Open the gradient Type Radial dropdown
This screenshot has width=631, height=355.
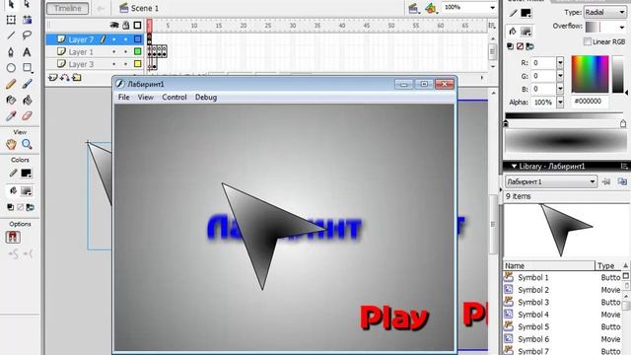pyautogui.click(x=622, y=13)
